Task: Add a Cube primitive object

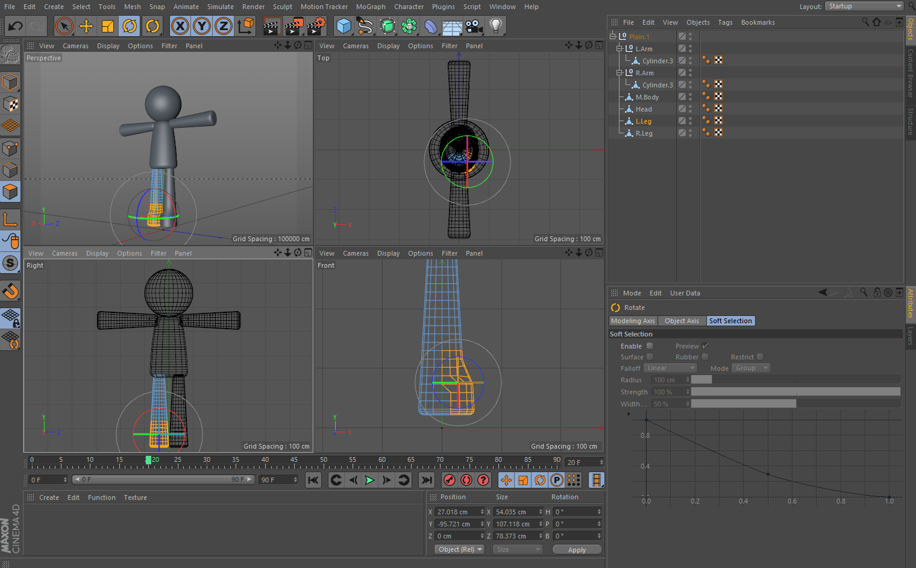Action: click(x=343, y=26)
